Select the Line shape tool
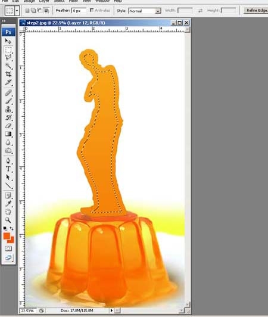This screenshot has width=268, height=317. [x=8, y=185]
